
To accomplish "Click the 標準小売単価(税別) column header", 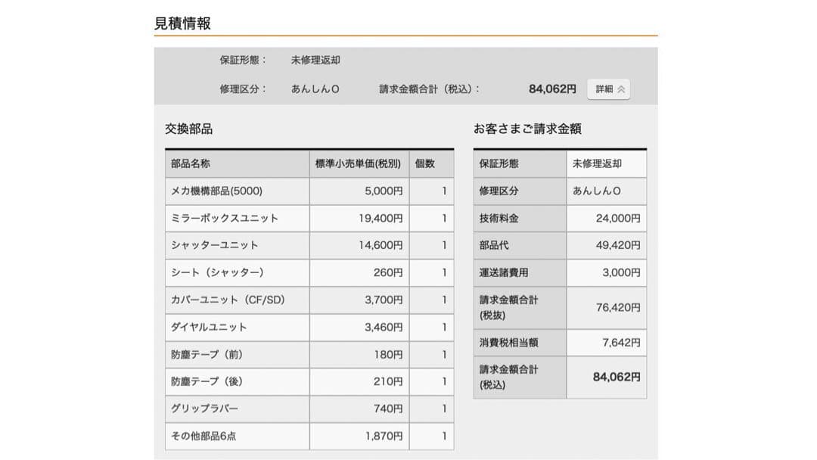I will point(358,163).
